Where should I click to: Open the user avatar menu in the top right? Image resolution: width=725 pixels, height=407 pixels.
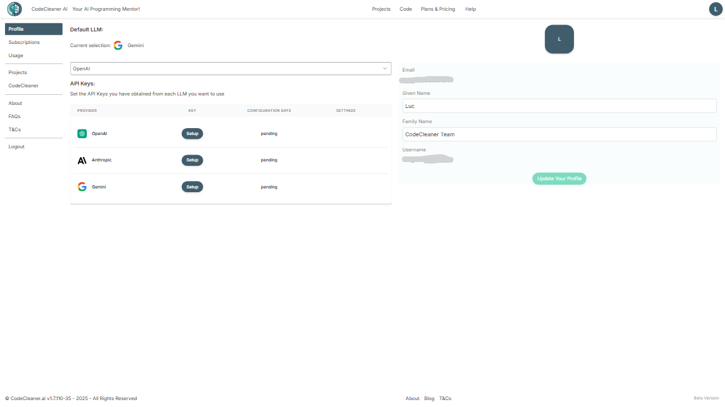pyautogui.click(x=716, y=9)
